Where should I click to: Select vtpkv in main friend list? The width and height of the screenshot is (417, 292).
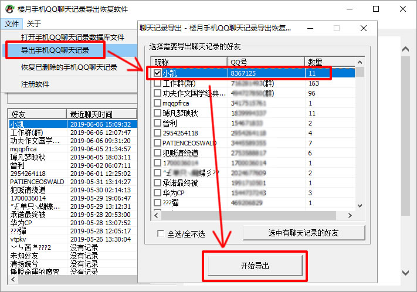(18, 239)
